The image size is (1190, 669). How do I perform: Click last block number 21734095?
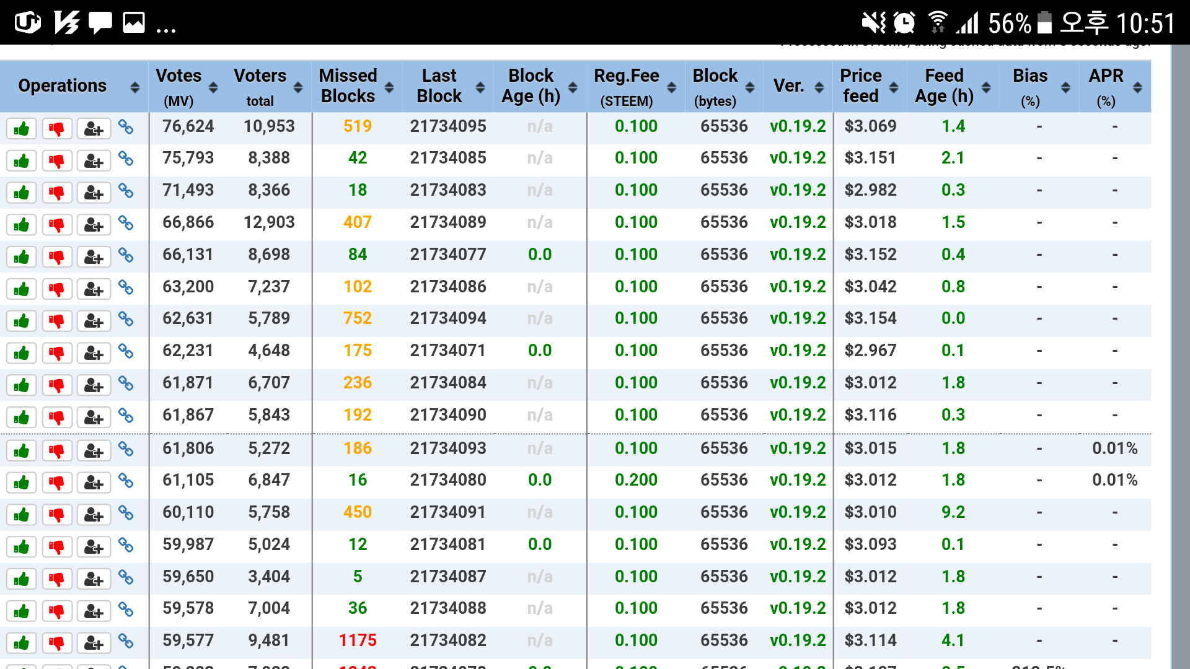pyautogui.click(x=447, y=126)
